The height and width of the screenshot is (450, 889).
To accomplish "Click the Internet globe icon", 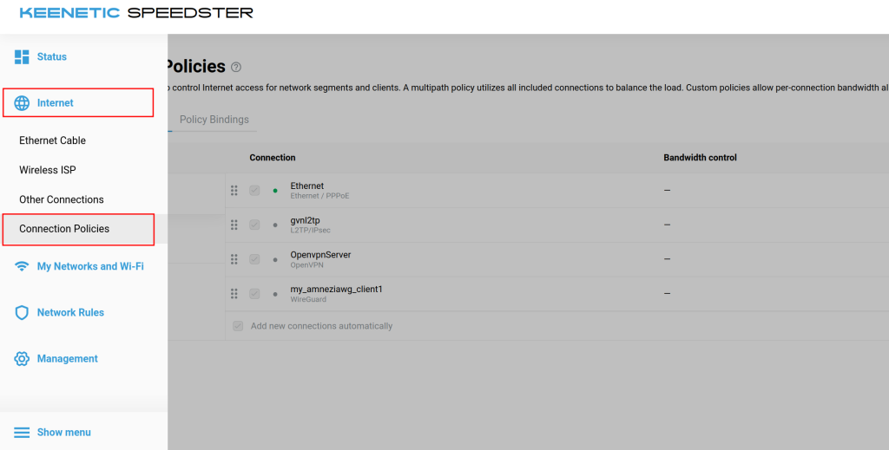I will point(23,103).
